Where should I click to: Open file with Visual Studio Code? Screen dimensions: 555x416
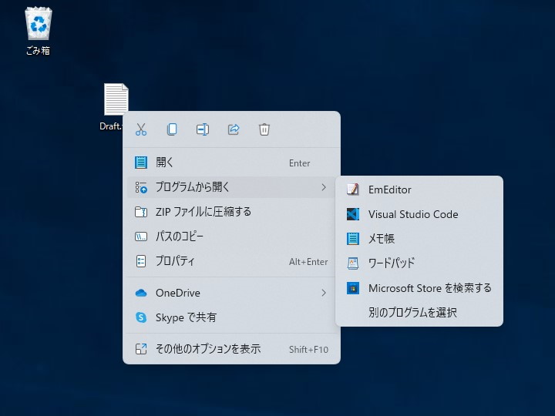point(419,214)
